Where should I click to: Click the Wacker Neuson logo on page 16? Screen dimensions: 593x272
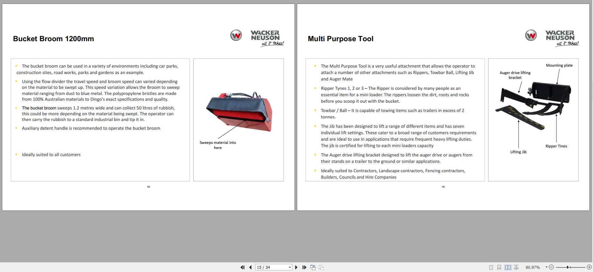pos(552,38)
